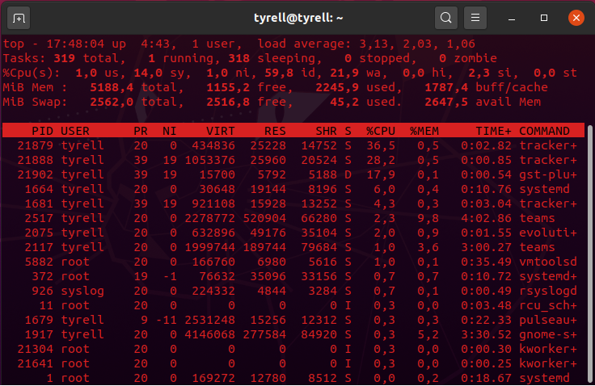Open a new terminal tab
This screenshot has height=386, width=595.
tap(19, 17)
